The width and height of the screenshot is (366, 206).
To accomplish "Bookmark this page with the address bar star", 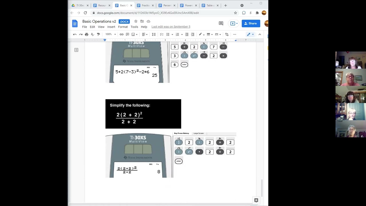I will (x=235, y=13).
